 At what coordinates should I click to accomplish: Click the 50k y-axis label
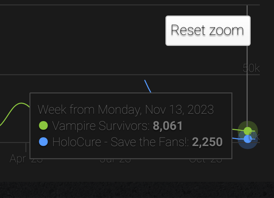pos(251,68)
